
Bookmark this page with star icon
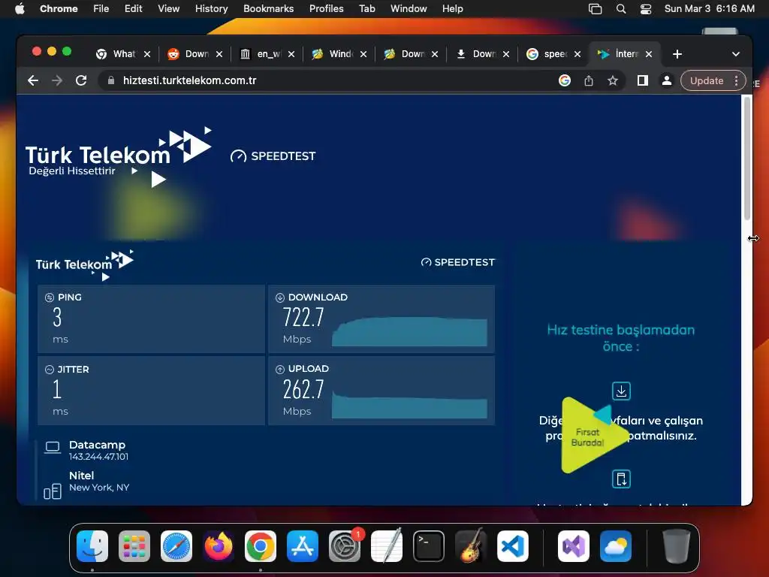pos(613,80)
